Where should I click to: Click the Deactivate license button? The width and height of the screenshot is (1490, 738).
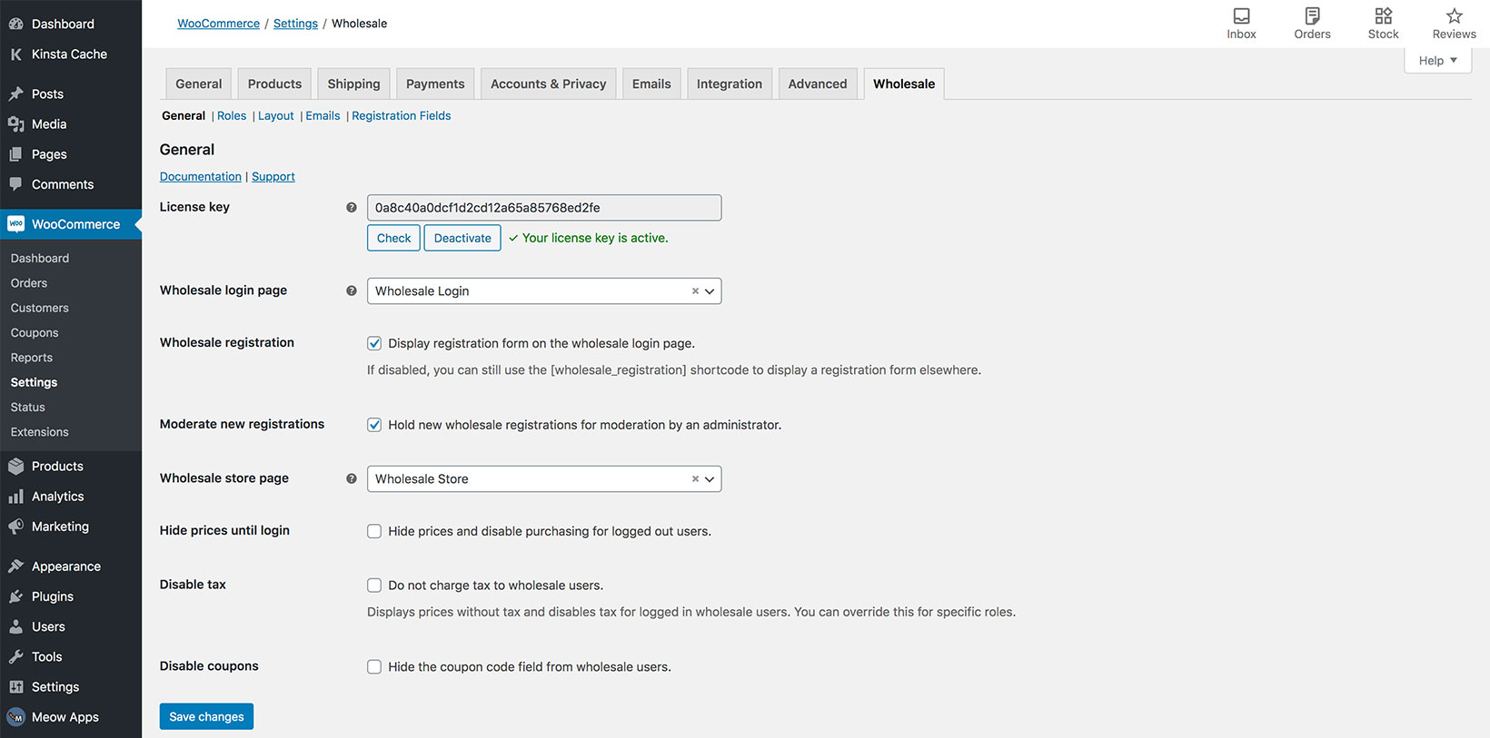pyautogui.click(x=462, y=238)
